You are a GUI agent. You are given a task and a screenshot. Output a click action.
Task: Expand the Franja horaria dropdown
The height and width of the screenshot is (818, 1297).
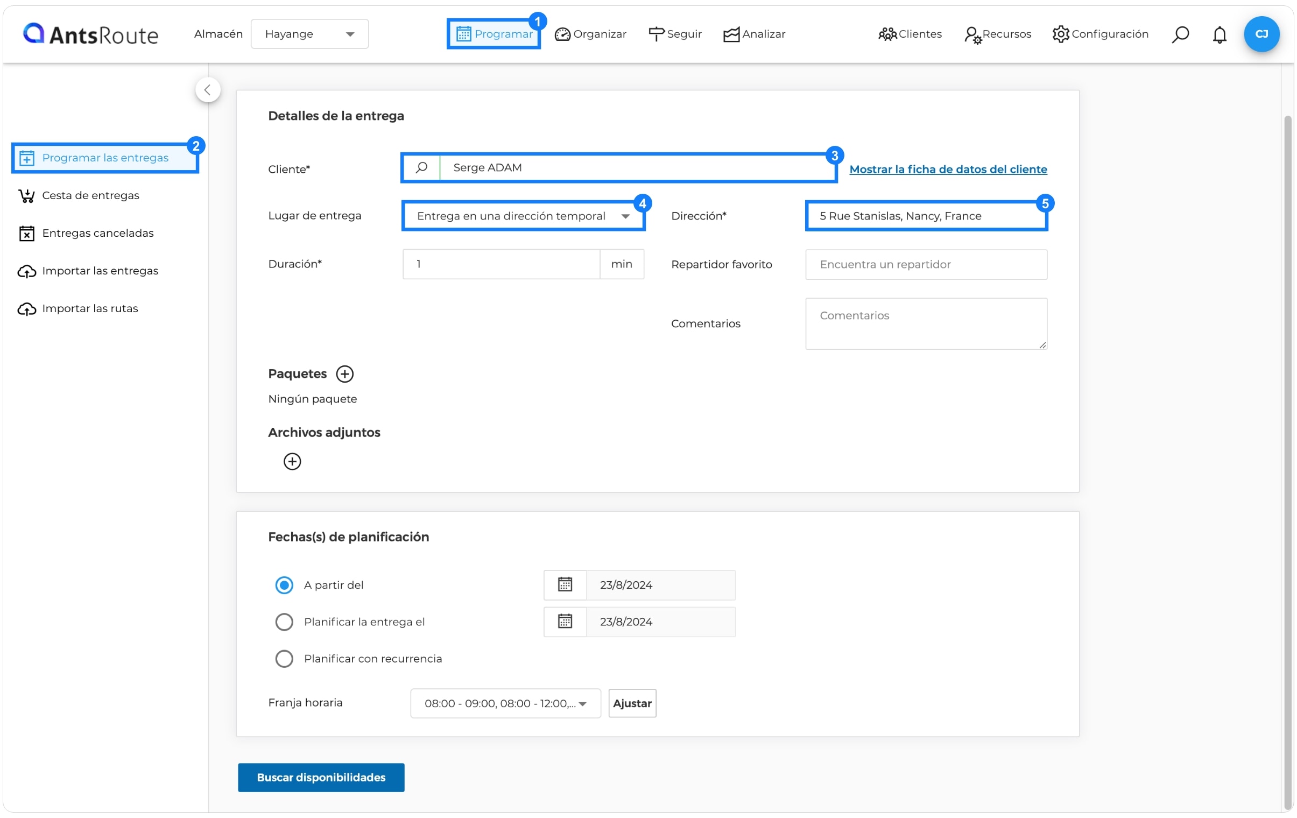(x=505, y=703)
